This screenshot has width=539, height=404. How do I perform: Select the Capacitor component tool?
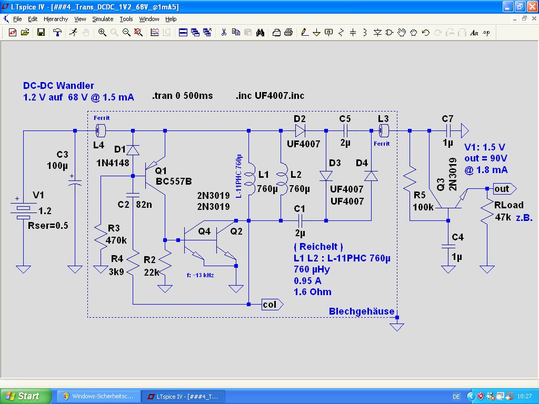[353, 33]
